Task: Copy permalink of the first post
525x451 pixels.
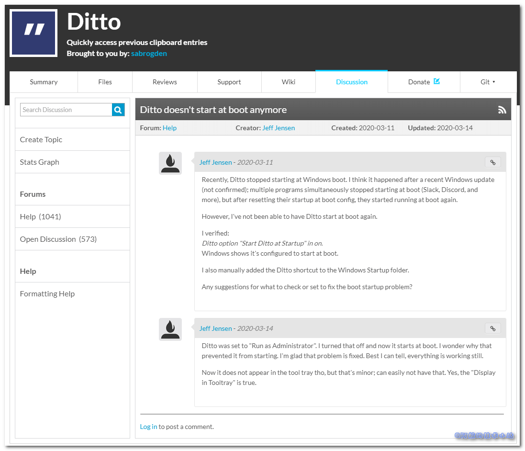Action: [x=492, y=162]
